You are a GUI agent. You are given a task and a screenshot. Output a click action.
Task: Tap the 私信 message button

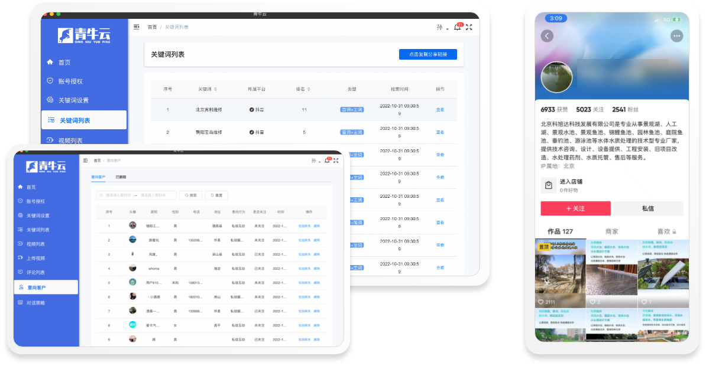pyautogui.click(x=648, y=208)
